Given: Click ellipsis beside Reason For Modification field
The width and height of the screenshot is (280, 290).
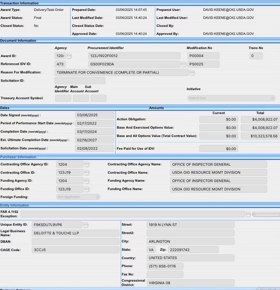Looking at the screenshot, I should [x=192, y=73].
